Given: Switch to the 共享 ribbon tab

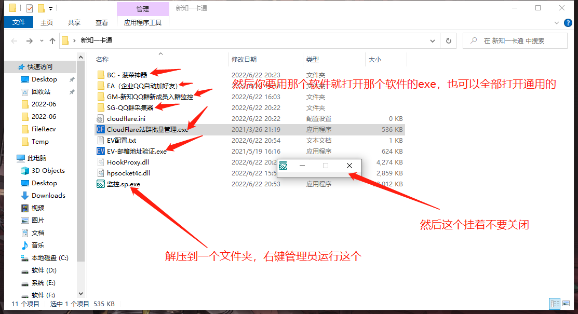Looking at the screenshot, I should point(74,22).
